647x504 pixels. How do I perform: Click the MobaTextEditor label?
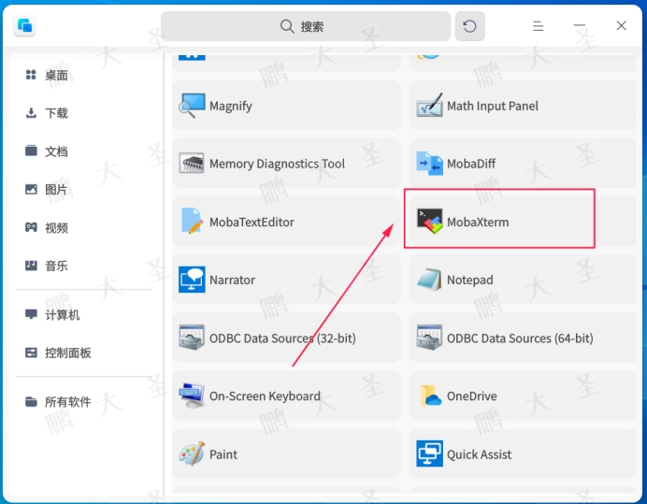tap(252, 222)
